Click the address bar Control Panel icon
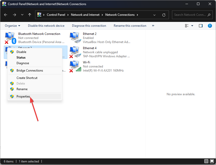Image resolution: width=216 pixels, height=165 pixels. click(39, 15)
